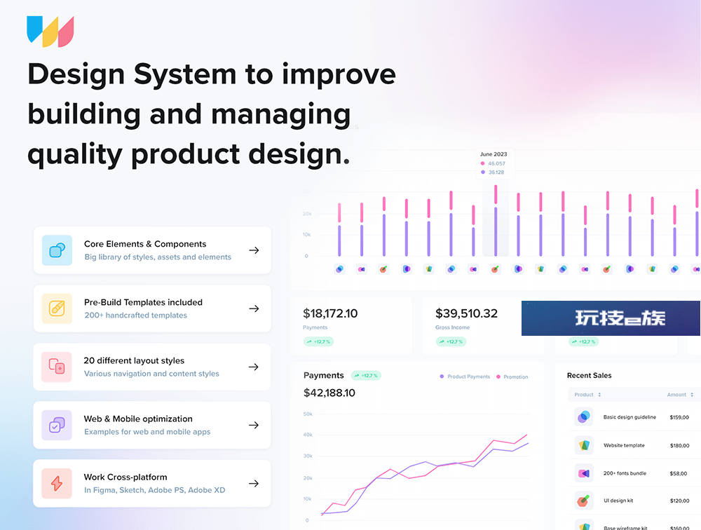Click the 200+ fonts bundle row text
This screenshot has height=530, width=701.
(625, 473)
